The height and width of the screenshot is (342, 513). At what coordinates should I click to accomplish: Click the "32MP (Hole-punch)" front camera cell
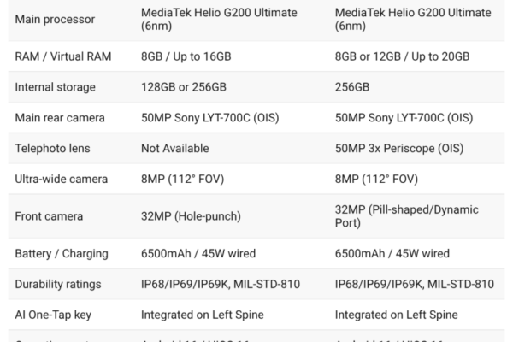pyautogui.click(x=198, y=216)
